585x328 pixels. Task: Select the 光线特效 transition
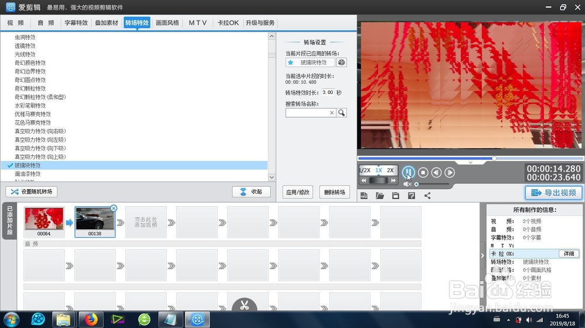(25, 54)
